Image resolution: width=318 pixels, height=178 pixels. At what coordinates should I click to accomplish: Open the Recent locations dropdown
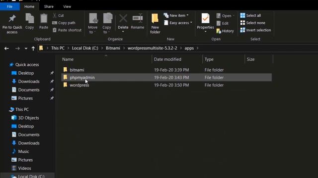(26, 48)
